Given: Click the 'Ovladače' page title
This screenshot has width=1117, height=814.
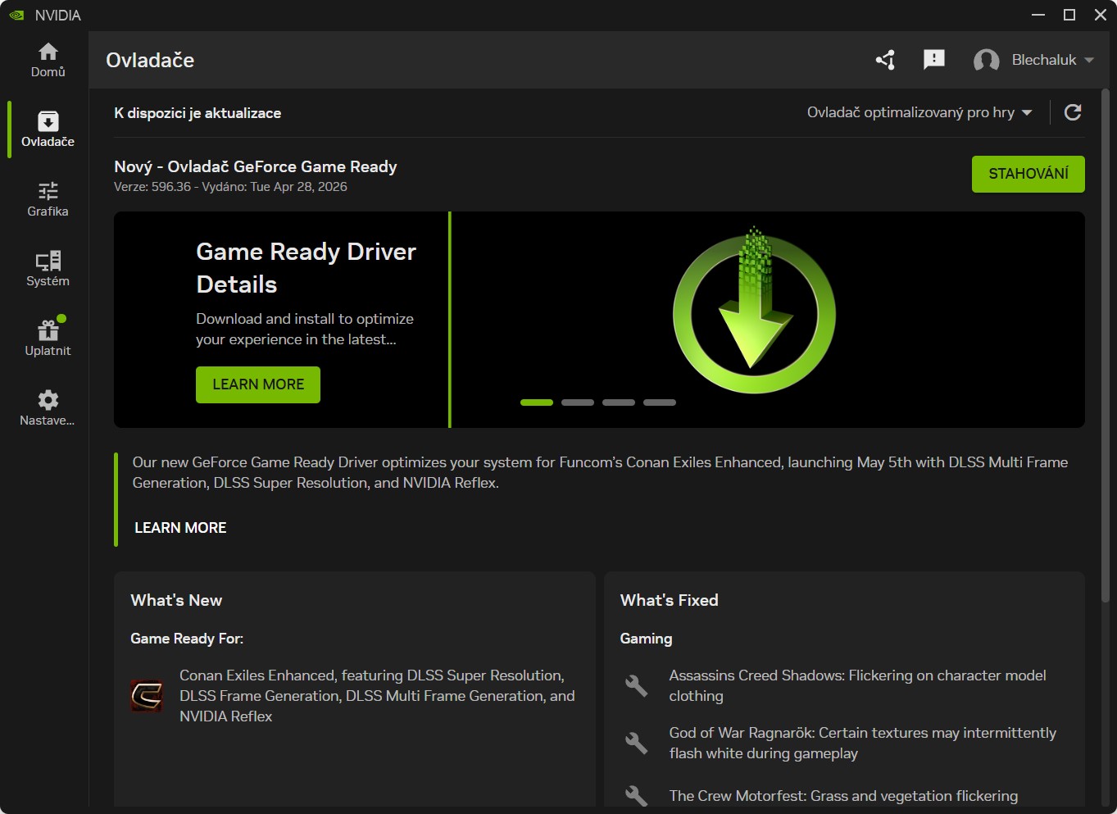Looking at the screenshot, I should tap(150, 60).
